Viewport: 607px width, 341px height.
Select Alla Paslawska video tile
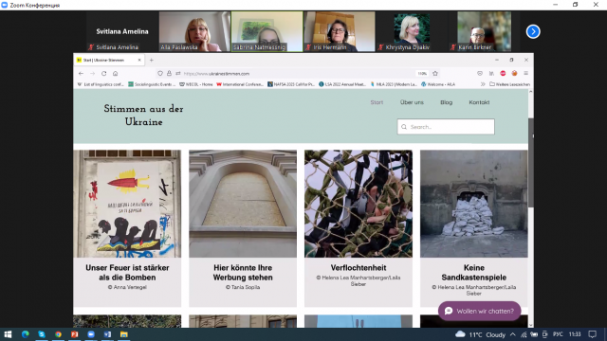pos(194,31)
